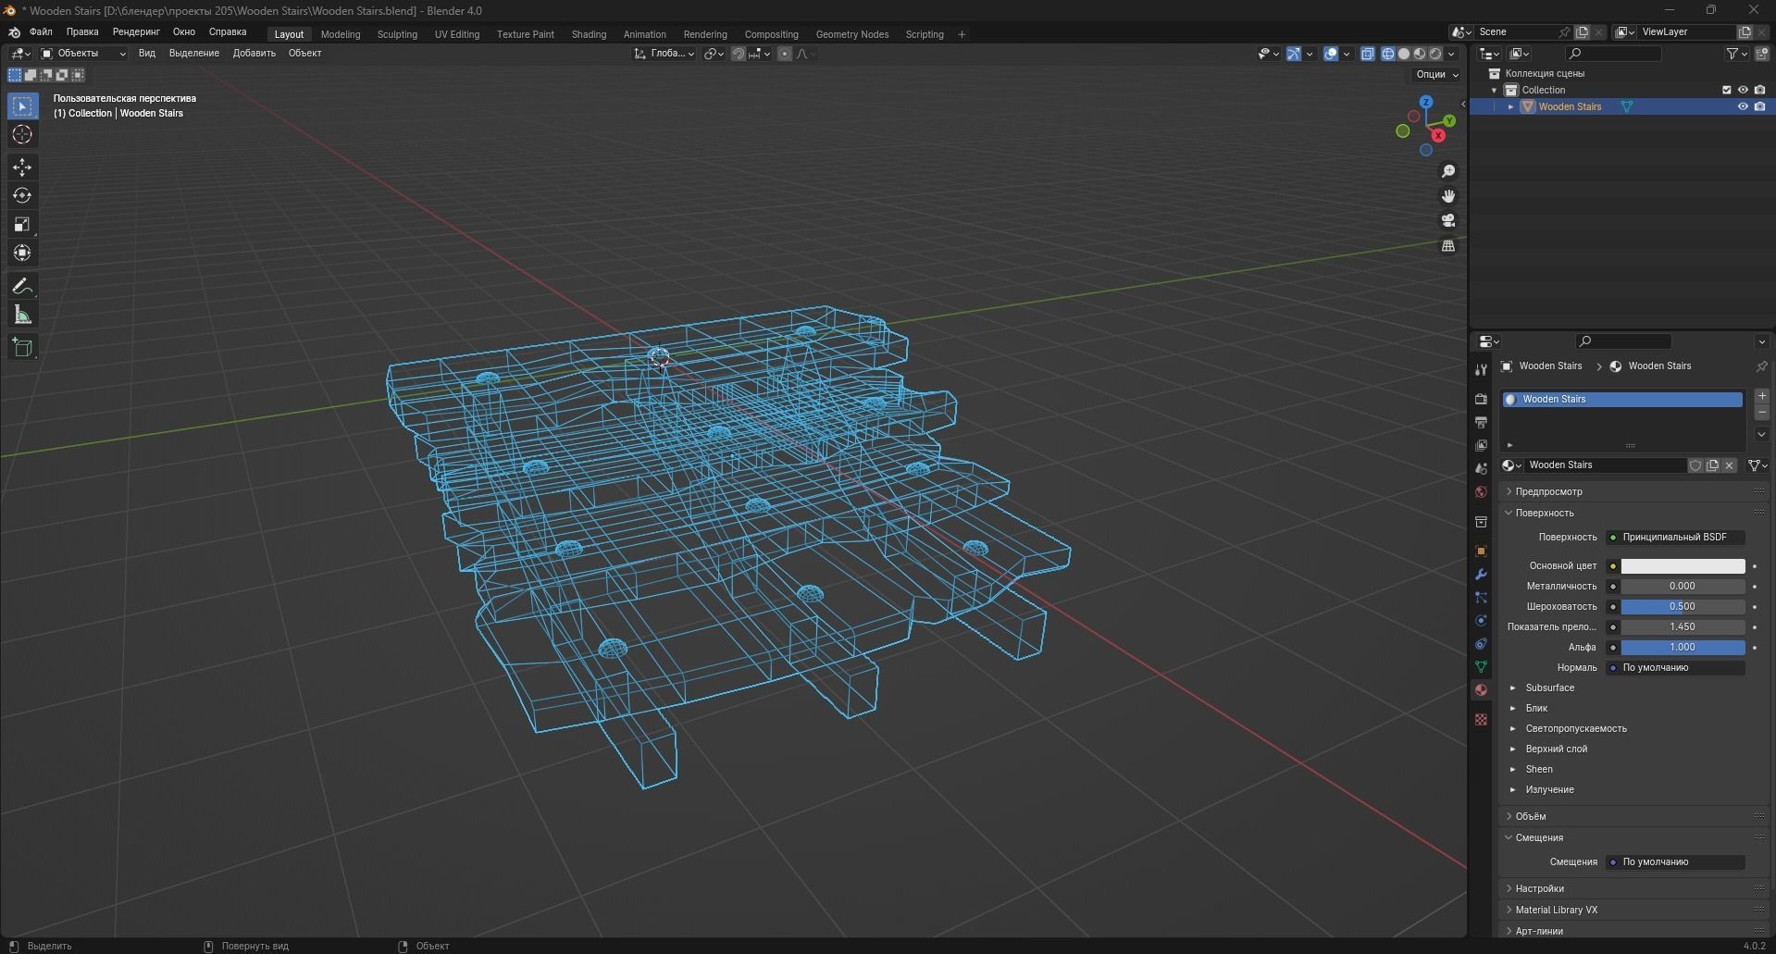Expand the Настройки settings panel
The height and width of the screenshot is (954, 1776).
(x=1540, y=889)
